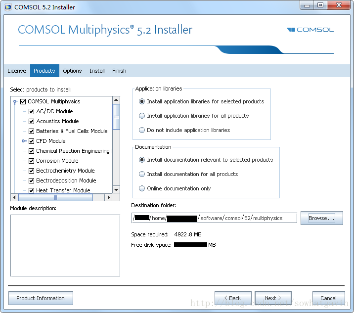354x313 pixels.
Task: Click the COMSOL logo in the header
Action: [x=310, y=30]
